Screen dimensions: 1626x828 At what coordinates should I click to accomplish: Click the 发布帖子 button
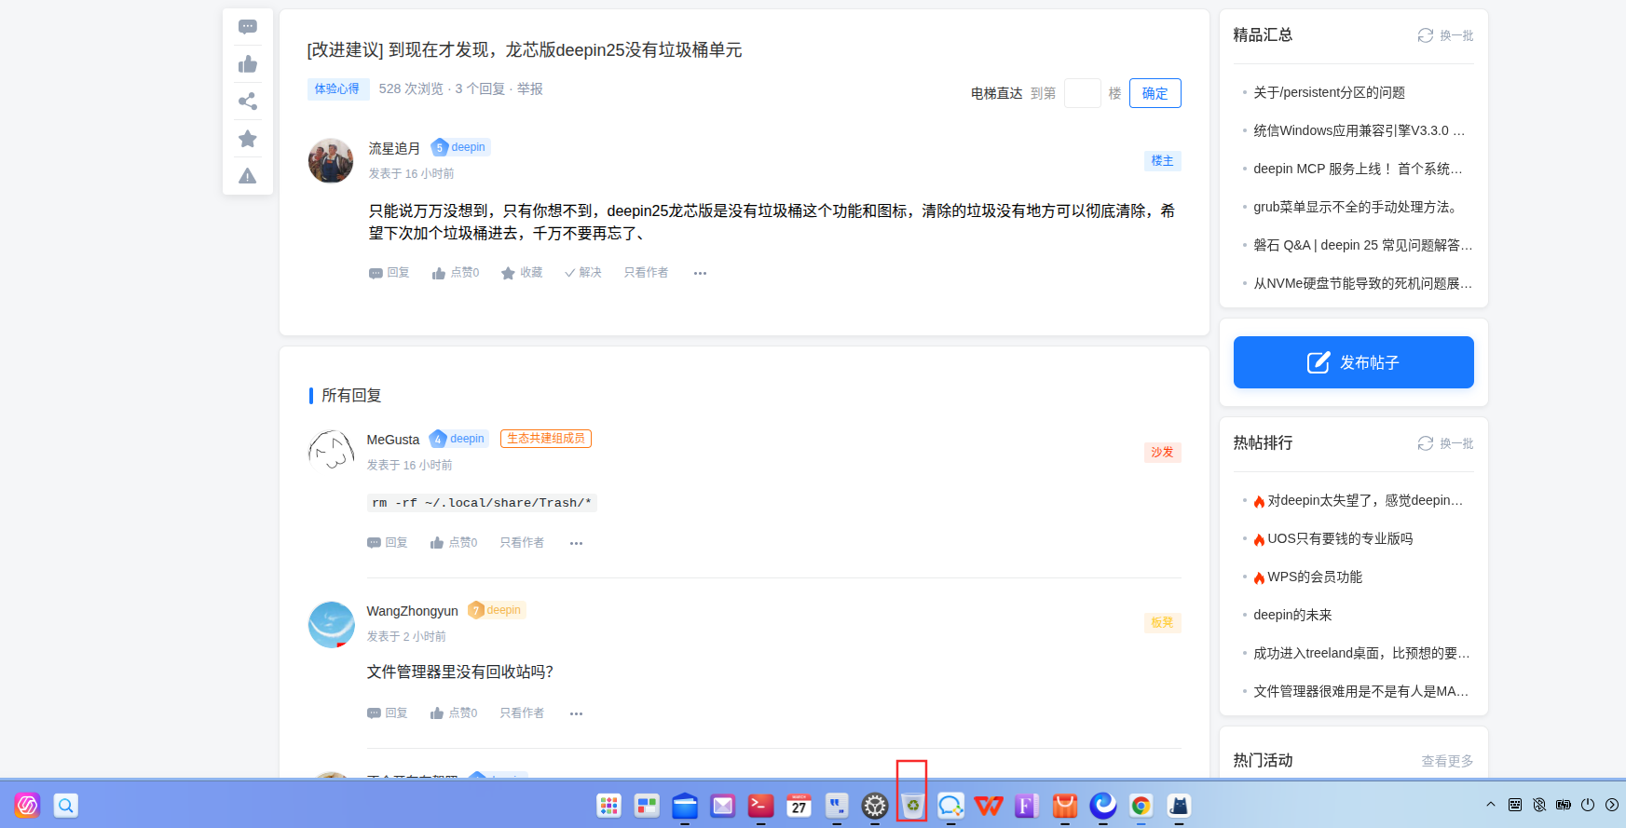[1354, 362]
